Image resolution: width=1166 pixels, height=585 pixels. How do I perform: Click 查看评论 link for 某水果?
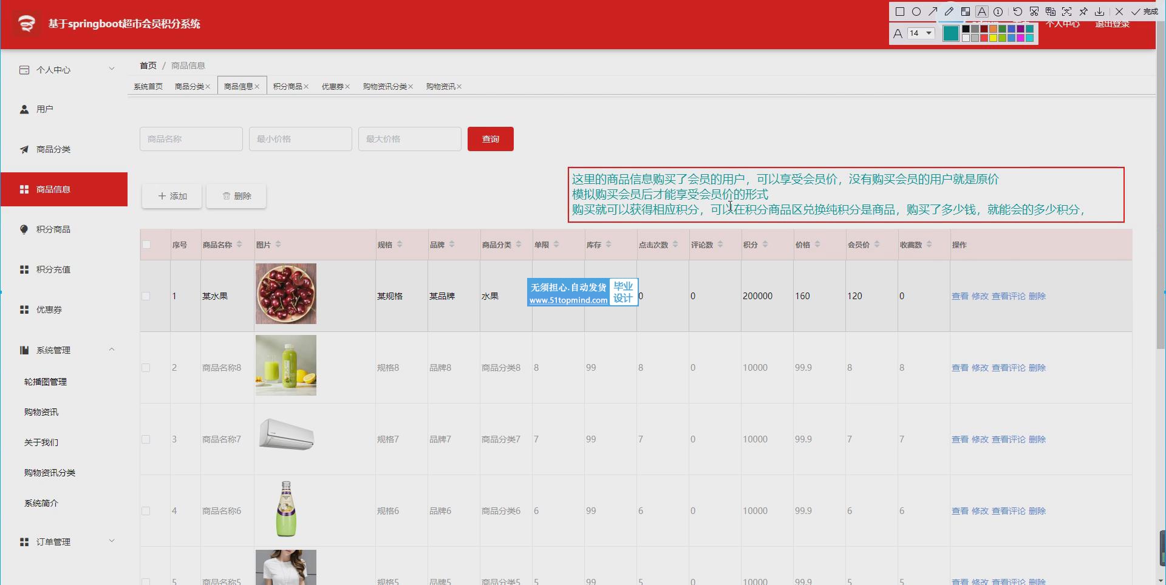pos(1009,296)
